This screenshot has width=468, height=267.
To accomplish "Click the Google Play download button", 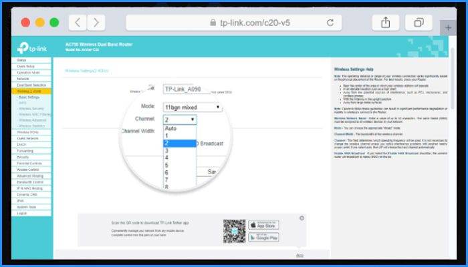I will coord(263,236).
